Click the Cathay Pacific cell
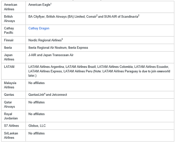The width and height of the screenshot is (176, 143). pyautogui.click(x=13, y=31)
